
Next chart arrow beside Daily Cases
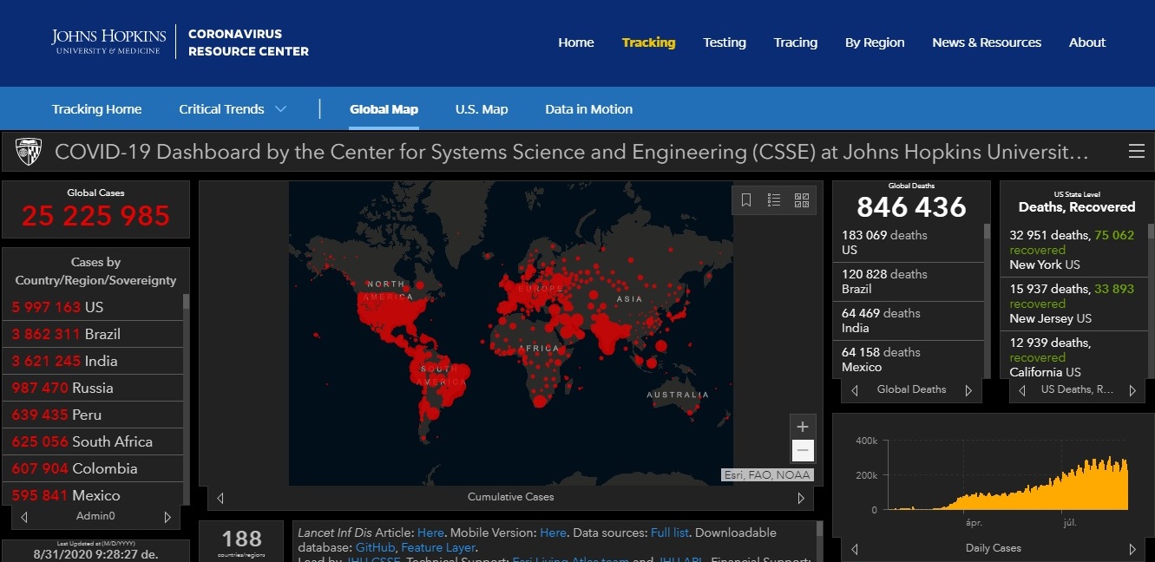[1132, 549]
